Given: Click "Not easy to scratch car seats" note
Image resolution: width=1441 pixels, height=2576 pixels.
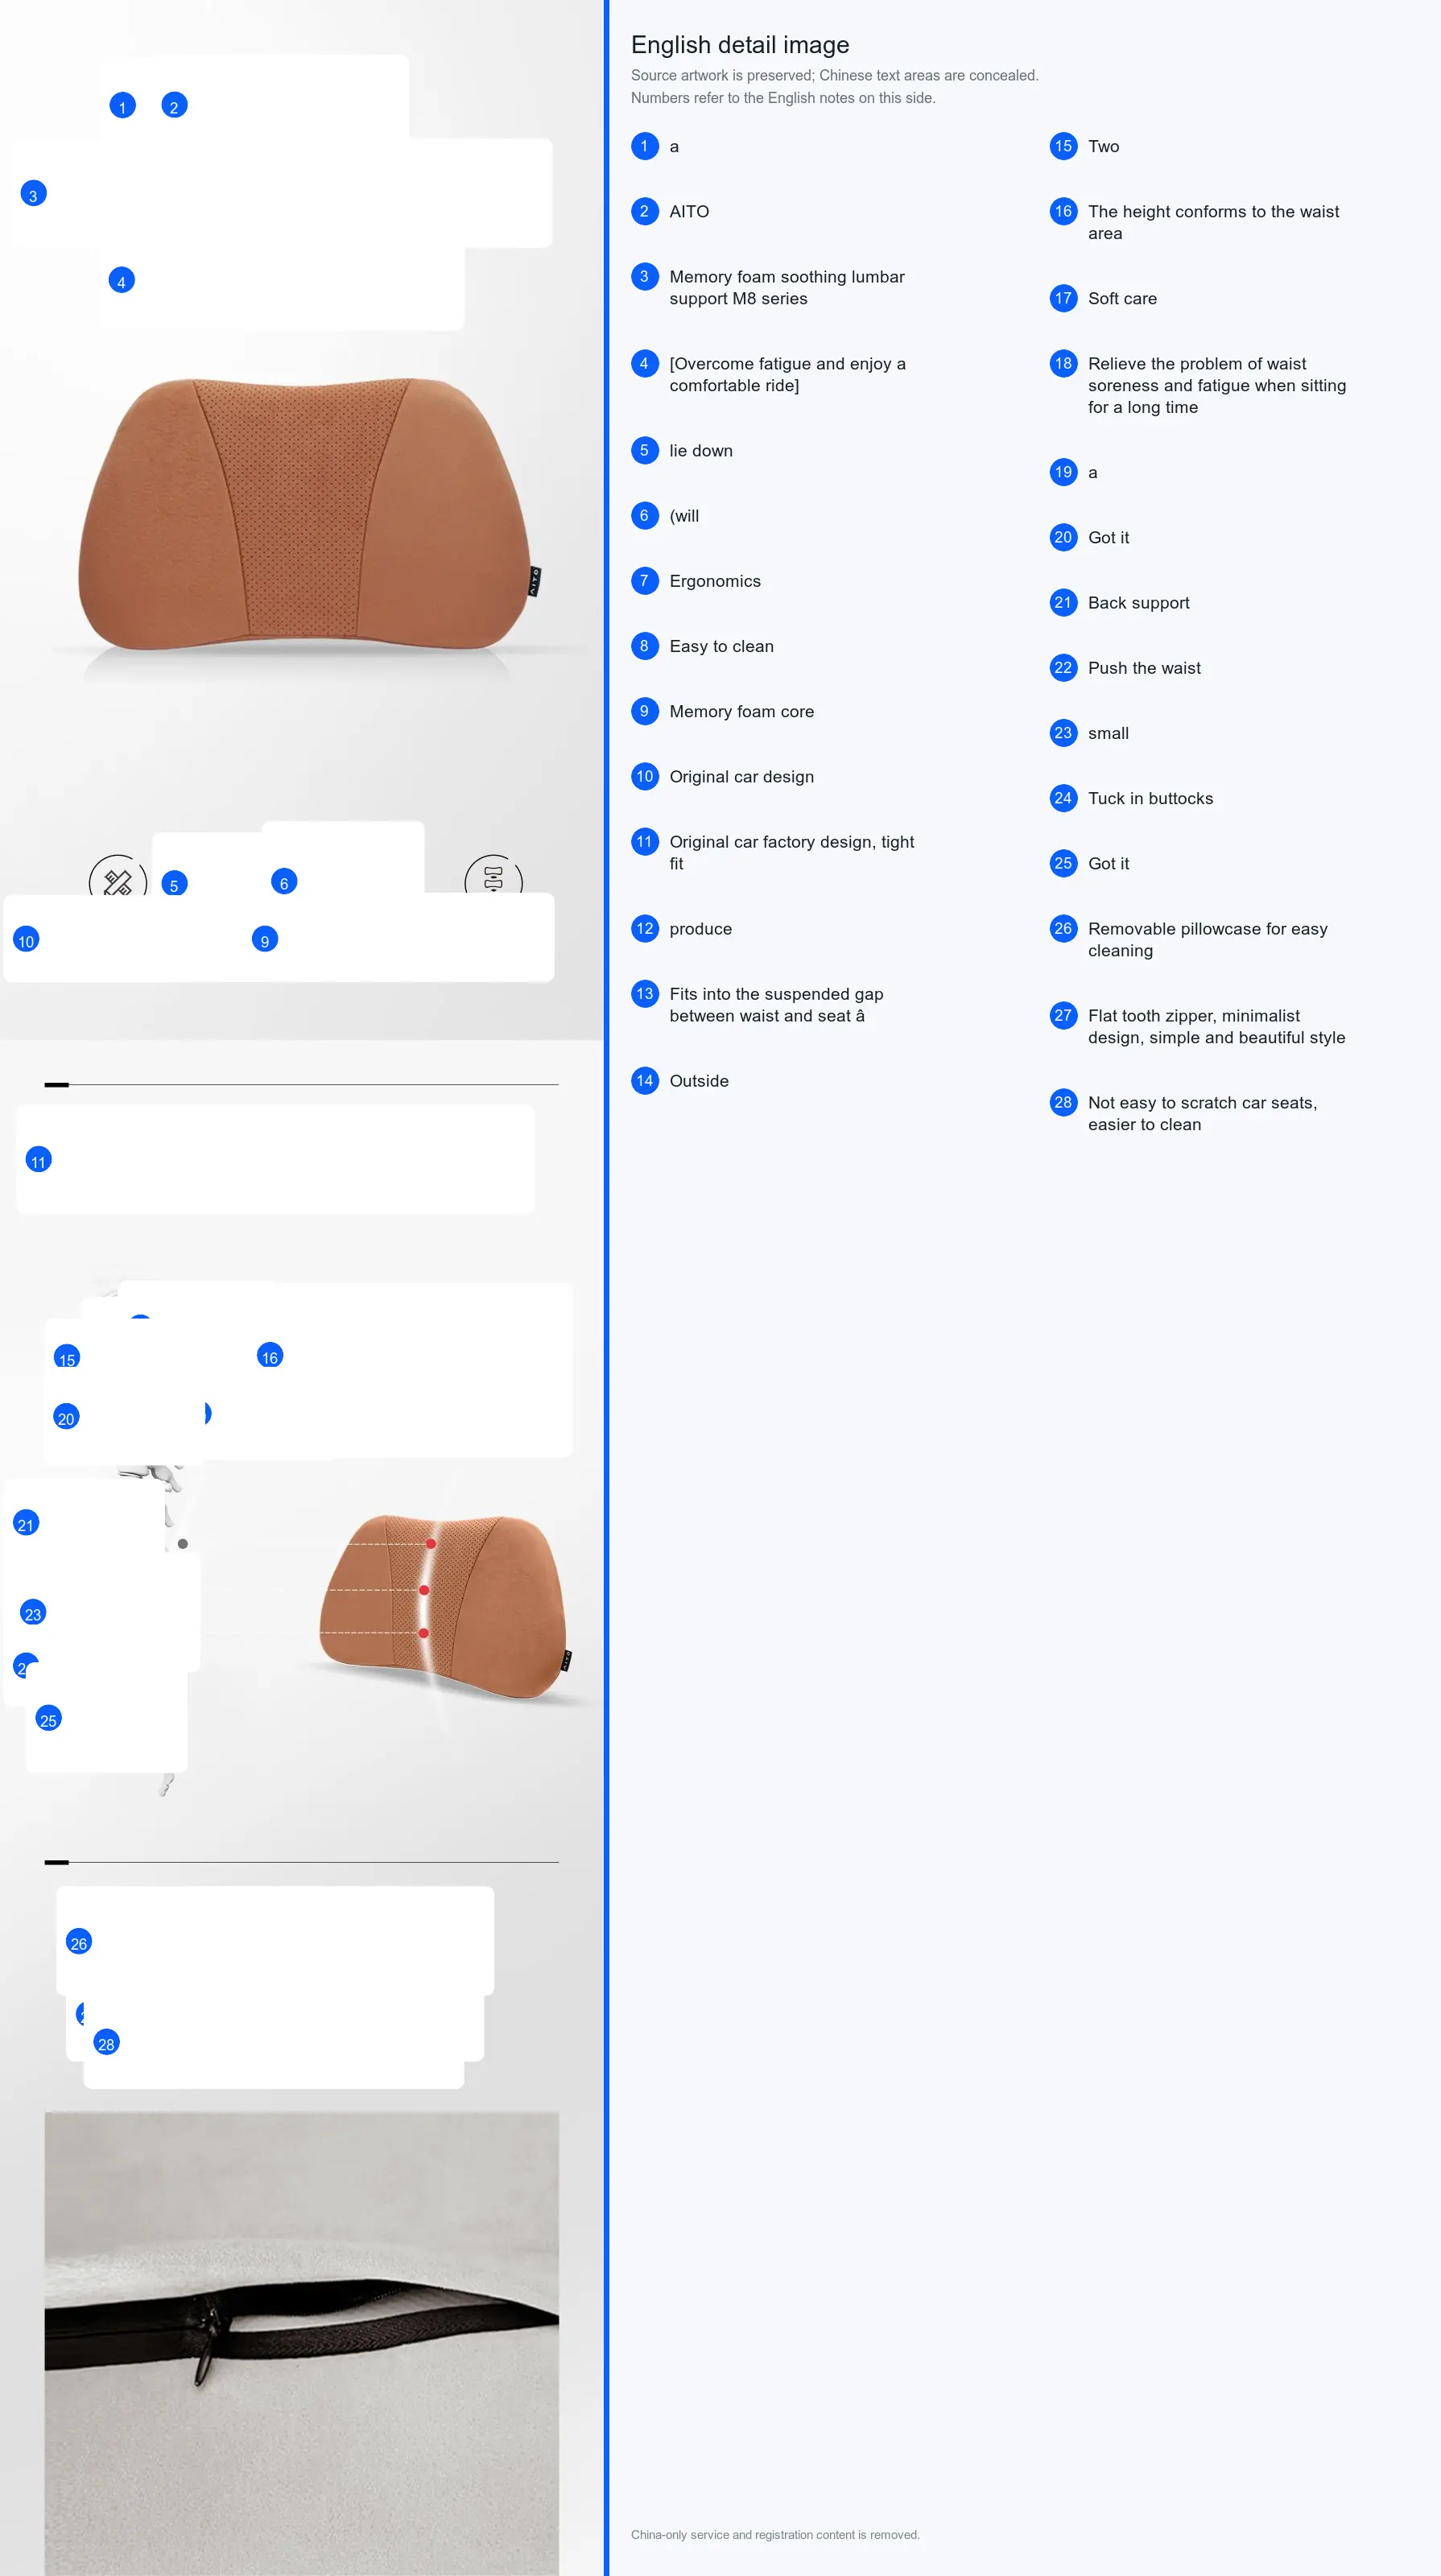Looking at the screenshot, I should click(1203, 1113).
